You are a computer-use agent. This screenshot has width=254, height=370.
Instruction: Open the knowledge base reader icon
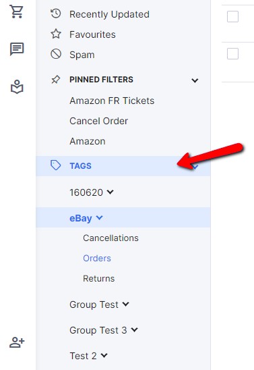pos(17,87)
